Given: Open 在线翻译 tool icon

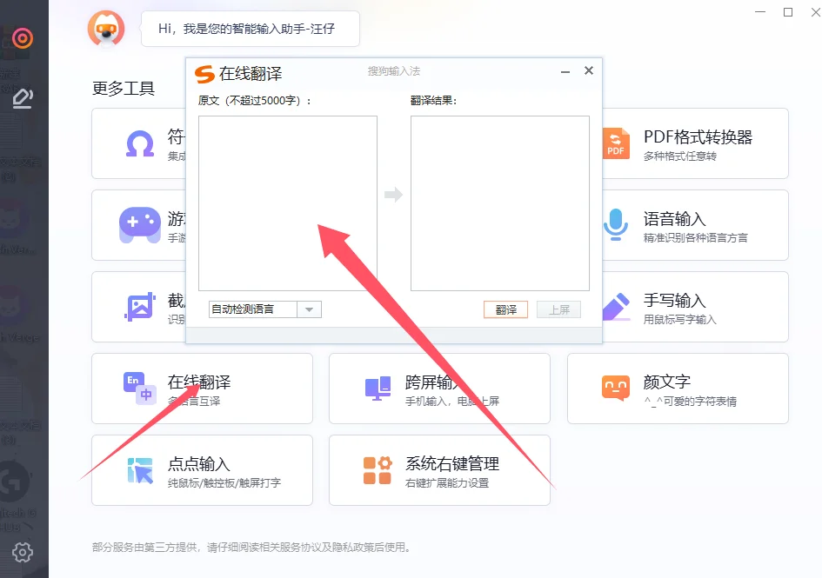Looking at the screenshot, I should [x=139, y=389].
